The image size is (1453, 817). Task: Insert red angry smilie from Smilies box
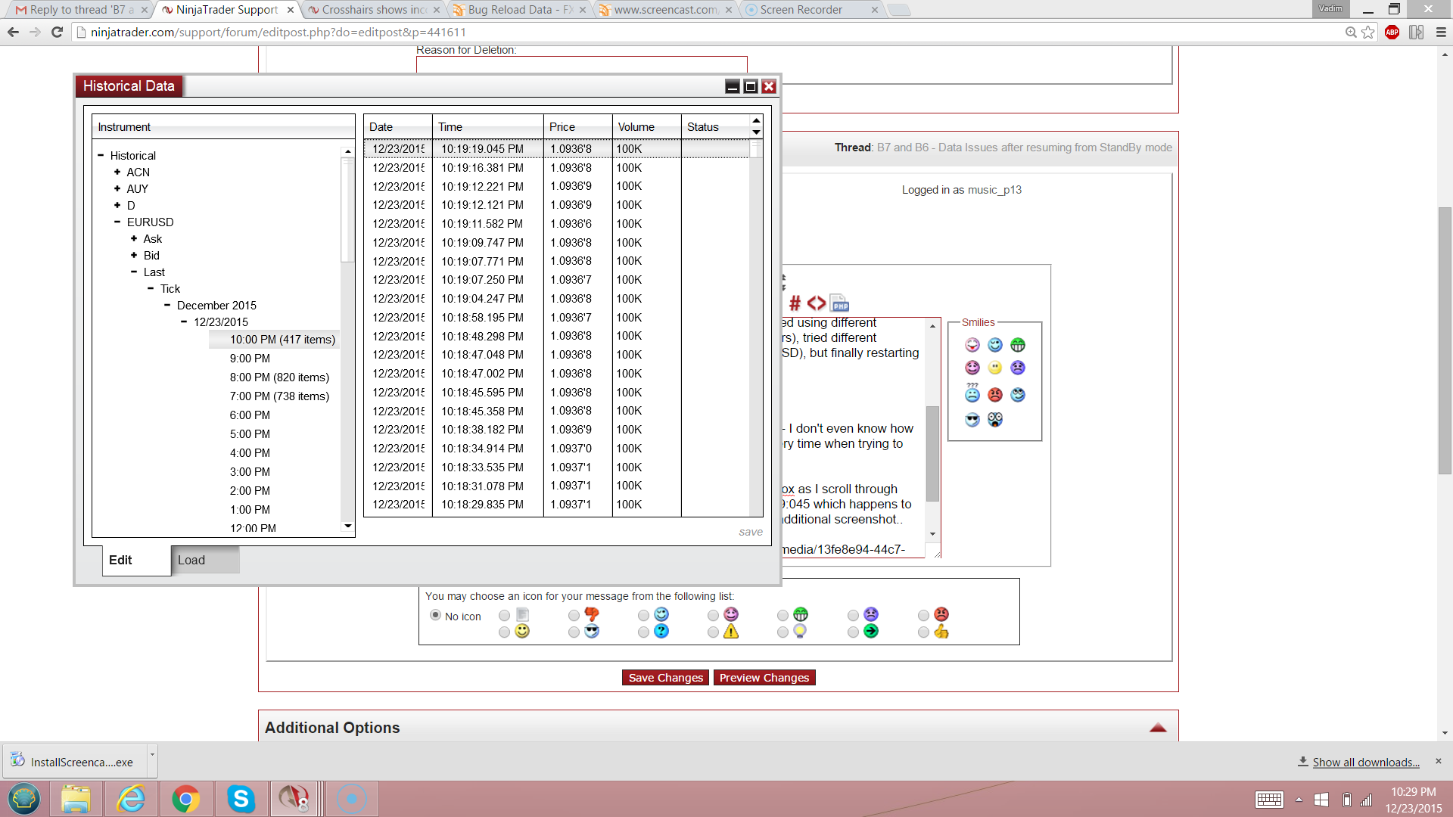coord(994,394)
